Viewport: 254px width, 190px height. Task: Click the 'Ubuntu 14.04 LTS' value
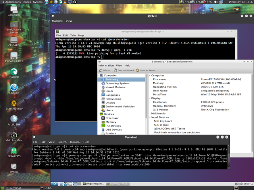click(x=212, y=87)
